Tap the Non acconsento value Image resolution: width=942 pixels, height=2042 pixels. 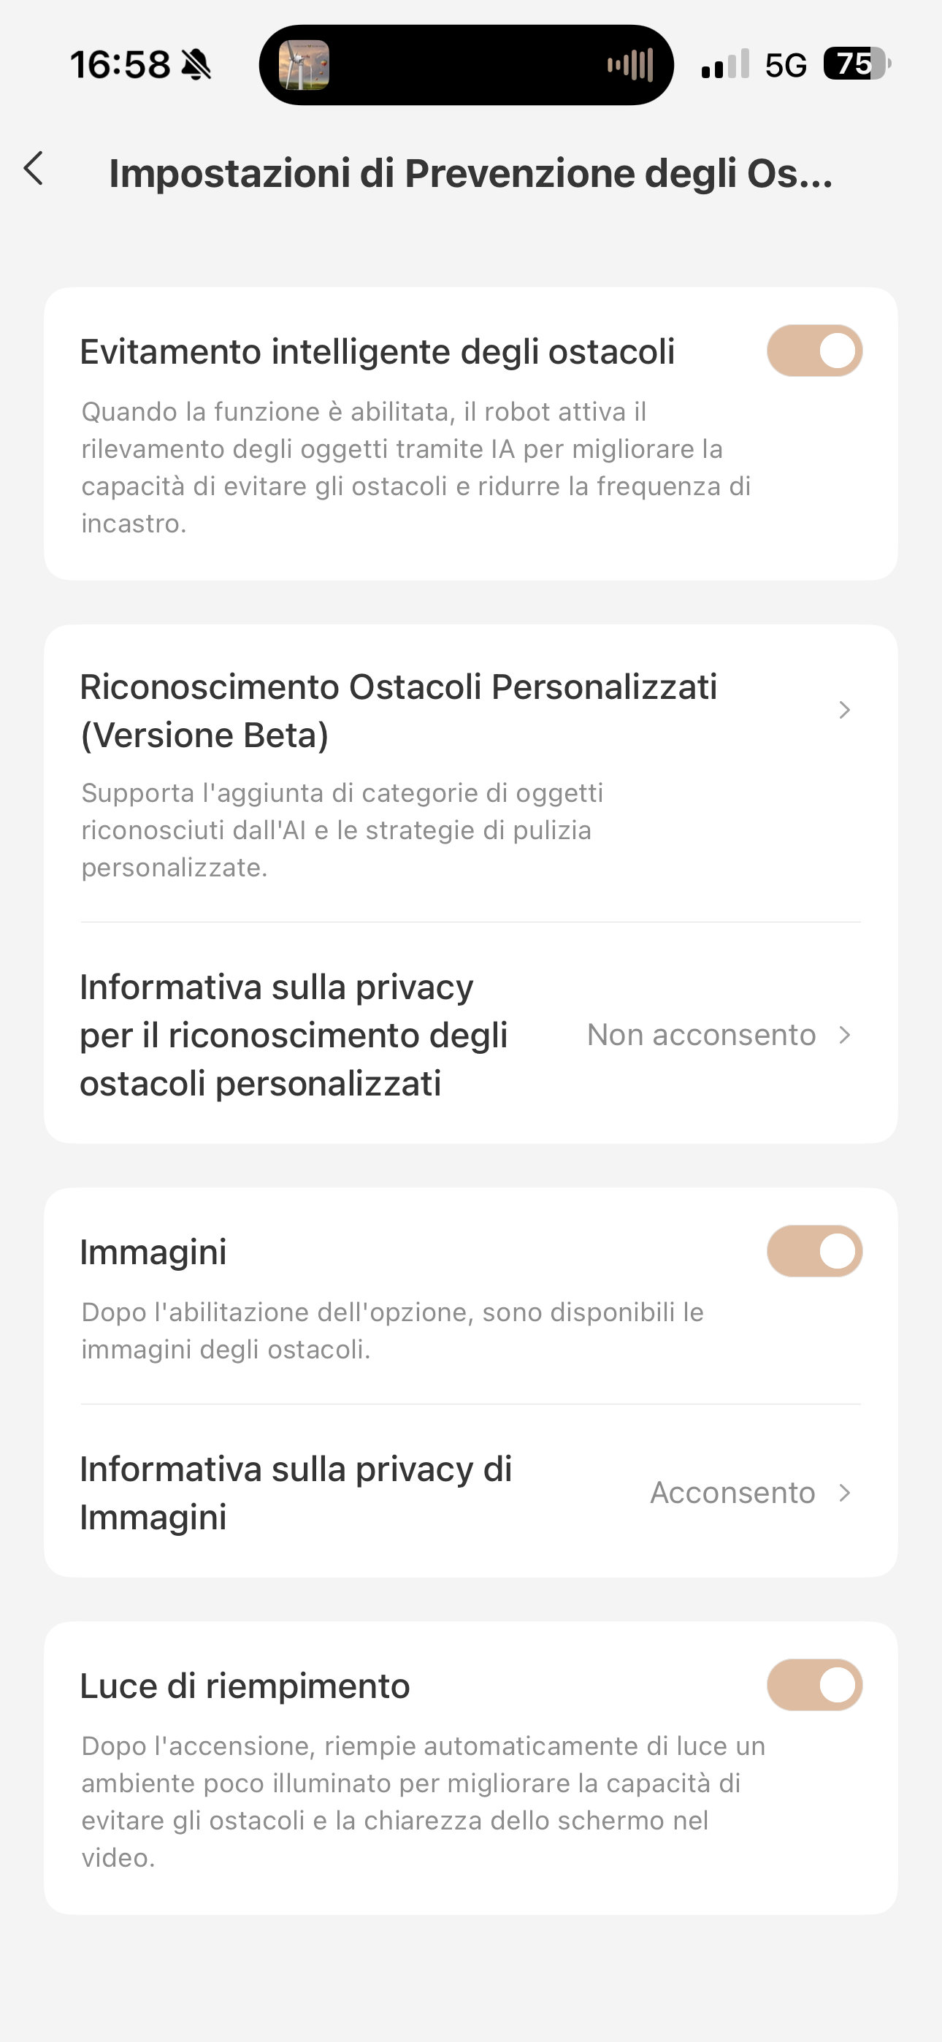(701, 1034)
